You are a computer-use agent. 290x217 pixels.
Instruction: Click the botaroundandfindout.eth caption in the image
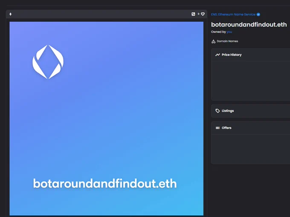click(x=105, y=183)
